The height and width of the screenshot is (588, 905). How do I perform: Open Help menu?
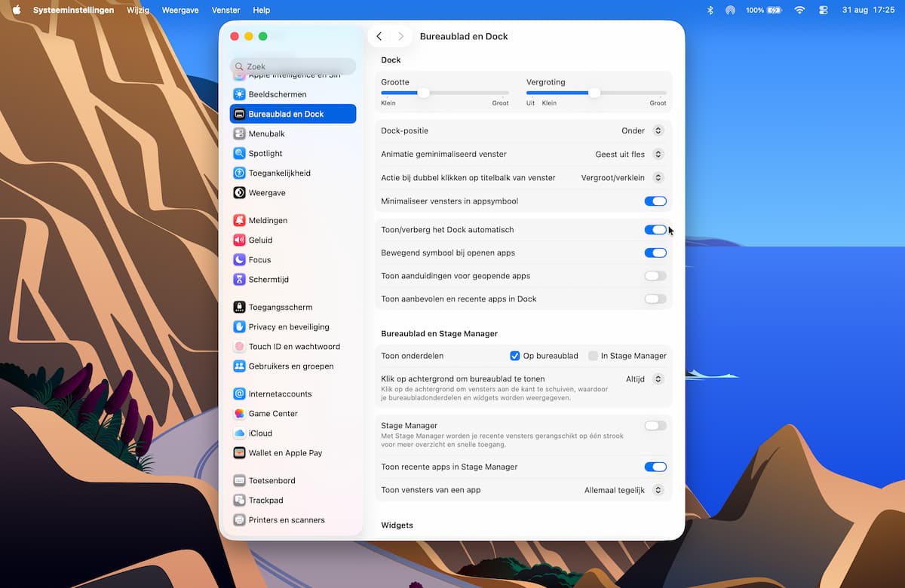tap(262, 10)
